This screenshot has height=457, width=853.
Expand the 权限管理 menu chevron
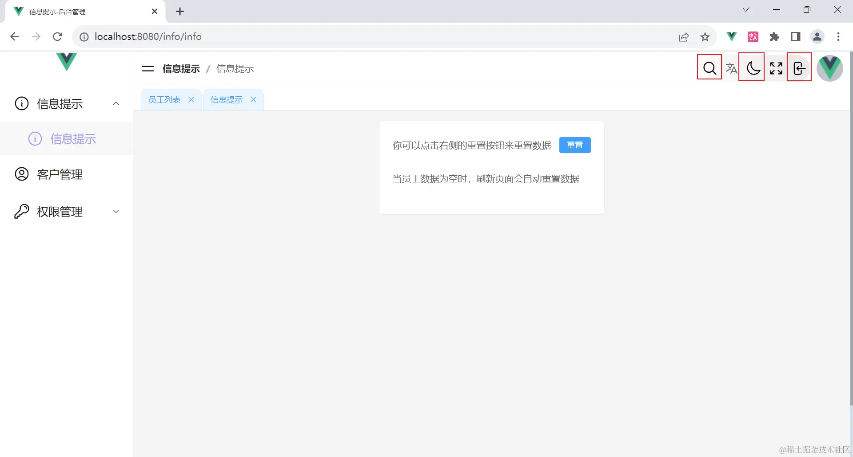(x=116, y=212)
